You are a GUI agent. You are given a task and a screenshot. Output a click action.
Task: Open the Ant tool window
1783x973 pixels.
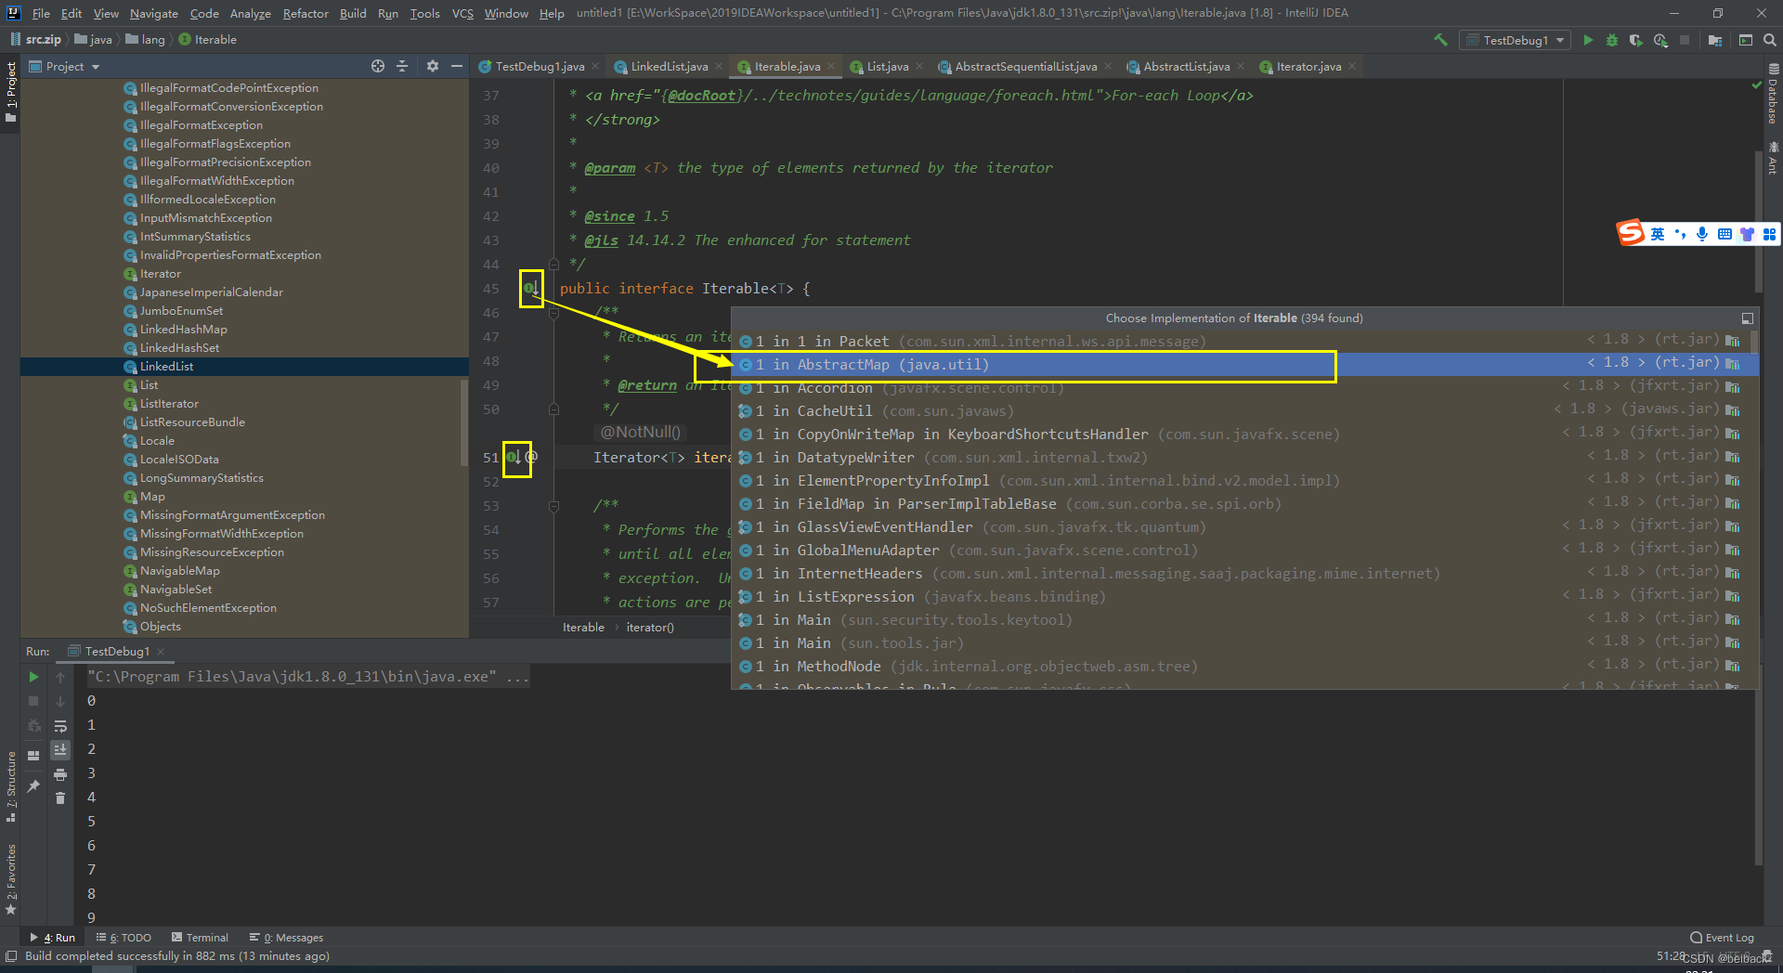click(x=1773, y=158)
